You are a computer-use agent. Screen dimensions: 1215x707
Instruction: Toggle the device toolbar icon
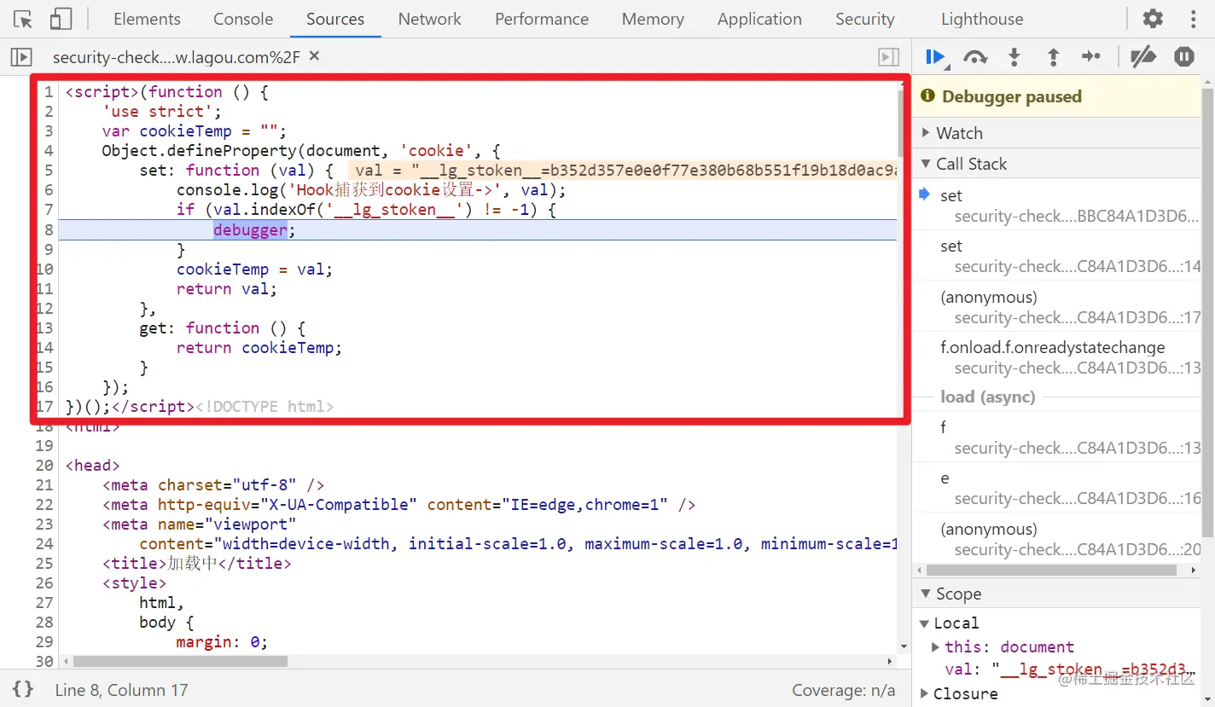61,19
